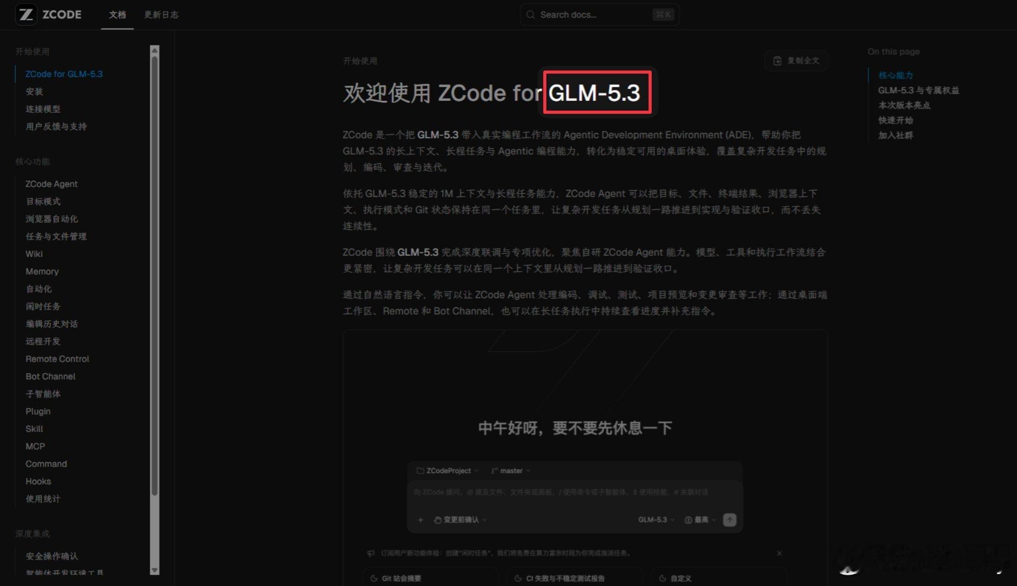The height and width of the screenshot is (586, 1017).
Task: Click the ZCODE logo icon
Action: 26,14
